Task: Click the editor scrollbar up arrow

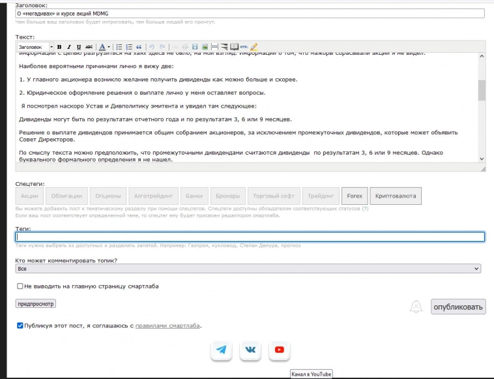Action: [x=482, y=57]
